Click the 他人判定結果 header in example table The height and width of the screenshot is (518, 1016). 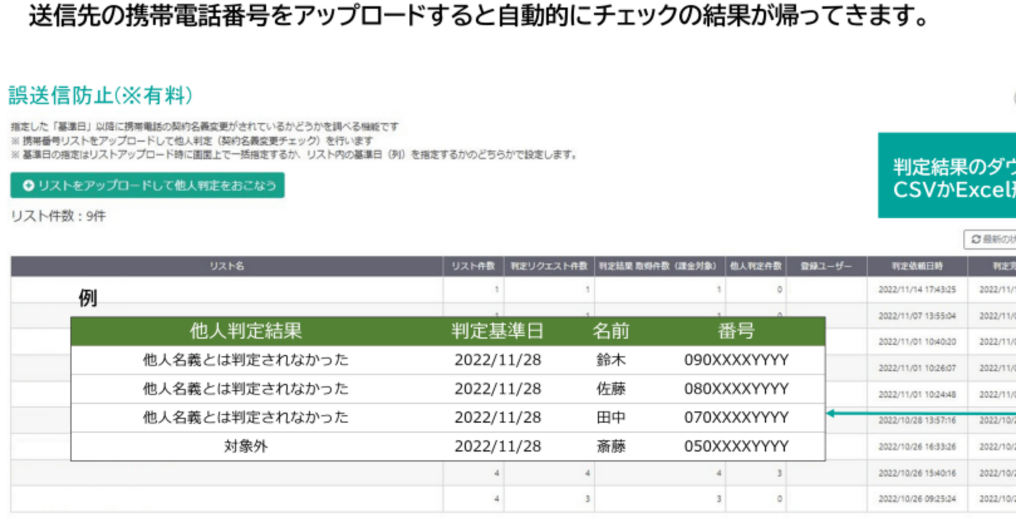(x=246, y=330)
